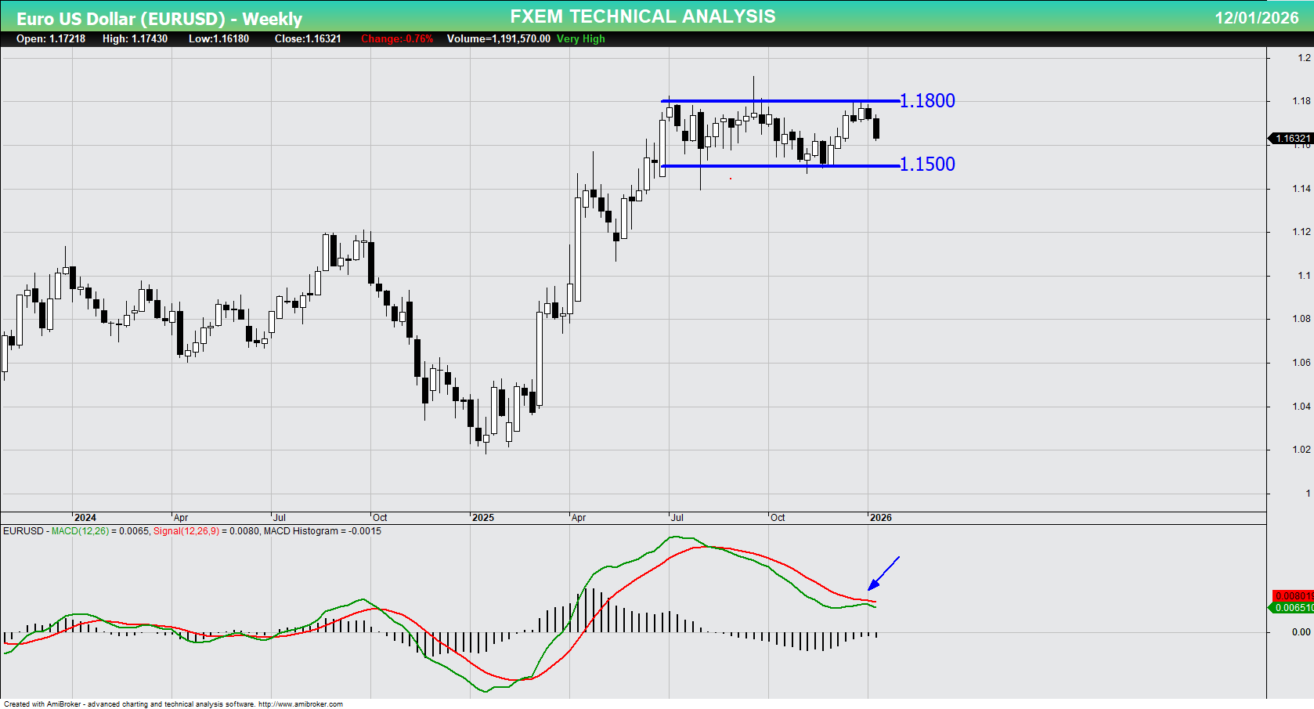1314x709 pixels.
Task: Click the FXEM TECHNICAL ANALYSIS header
Action: coord(642,16)
